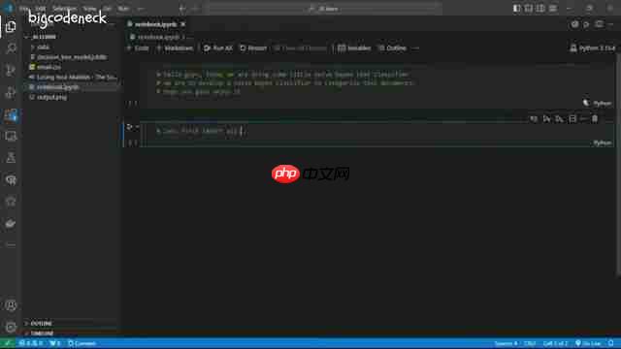Open the Manage gear icon
Screen dimensions: 621x349
coord(11,328)
